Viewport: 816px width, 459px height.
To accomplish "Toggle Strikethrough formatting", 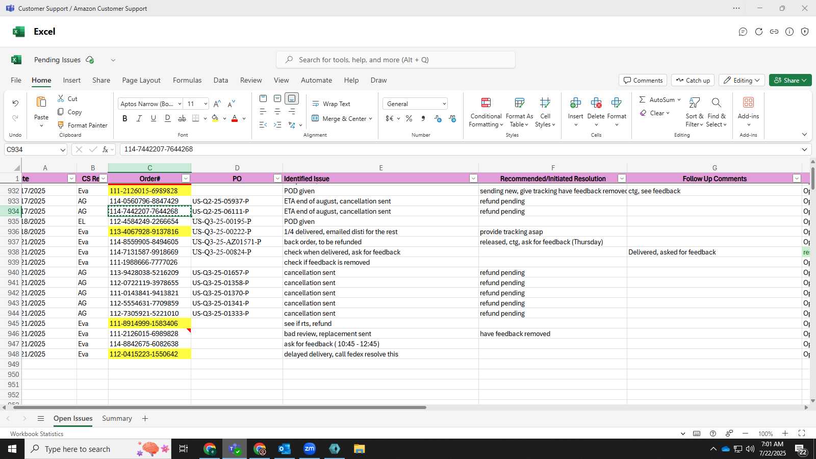I will (x=182, y=118).
